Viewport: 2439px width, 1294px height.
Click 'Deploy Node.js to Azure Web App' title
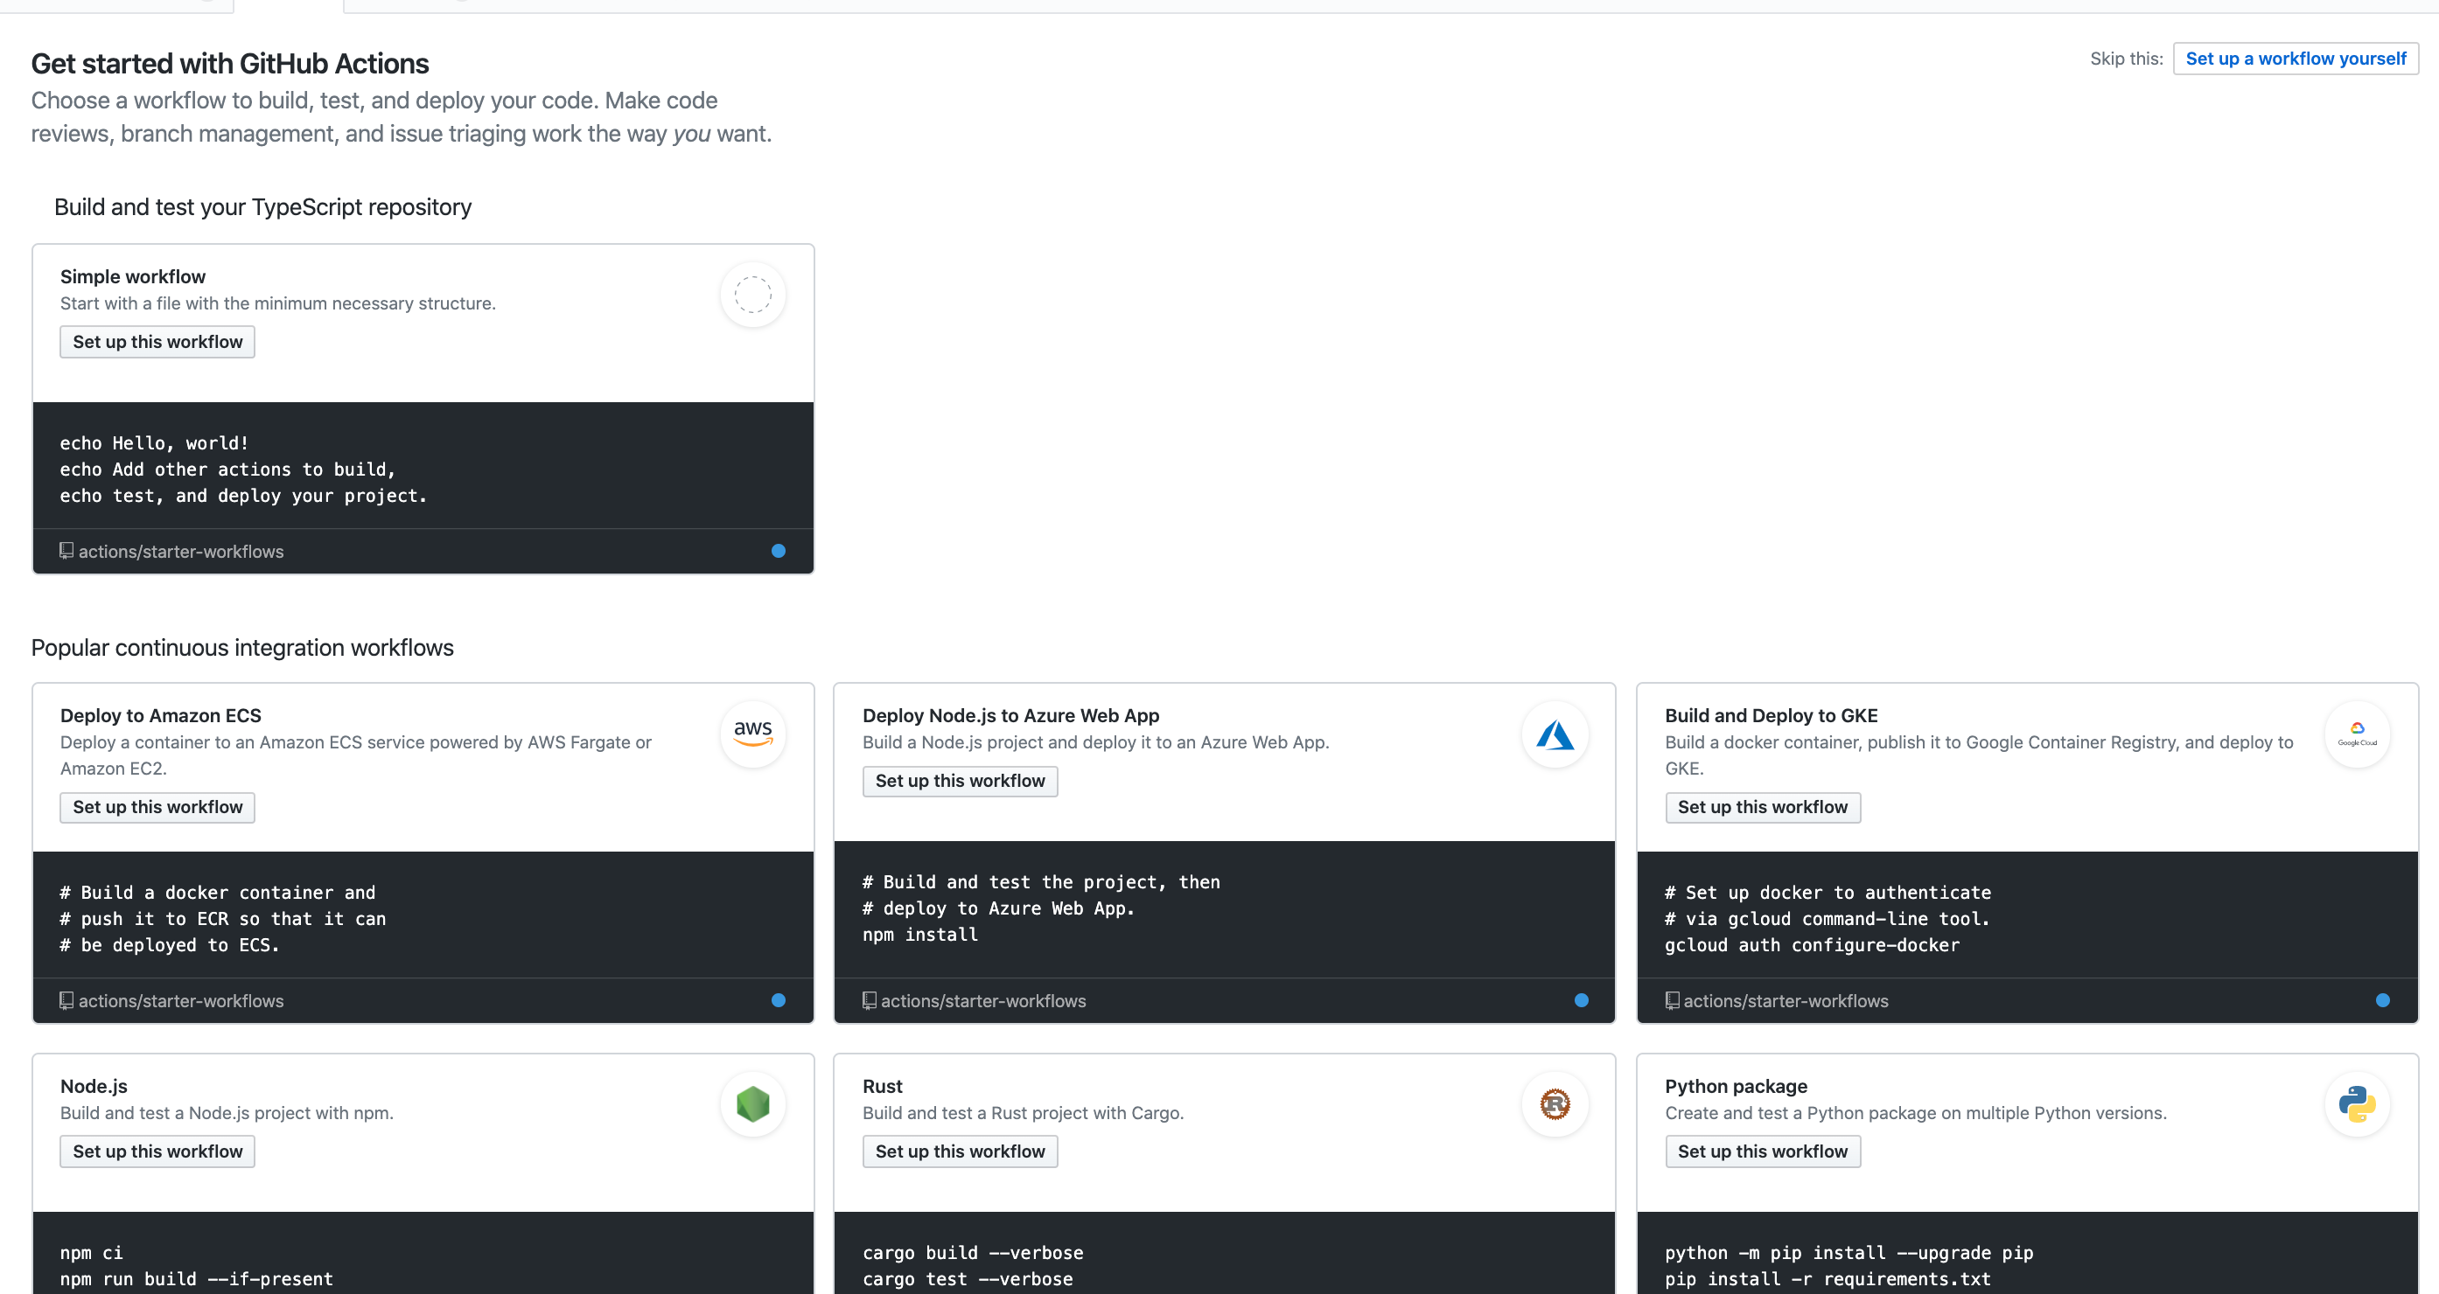1011,715
